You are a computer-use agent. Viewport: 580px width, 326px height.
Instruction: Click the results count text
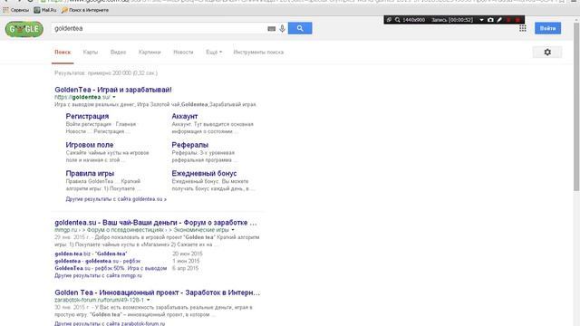[x=106, y=73]
